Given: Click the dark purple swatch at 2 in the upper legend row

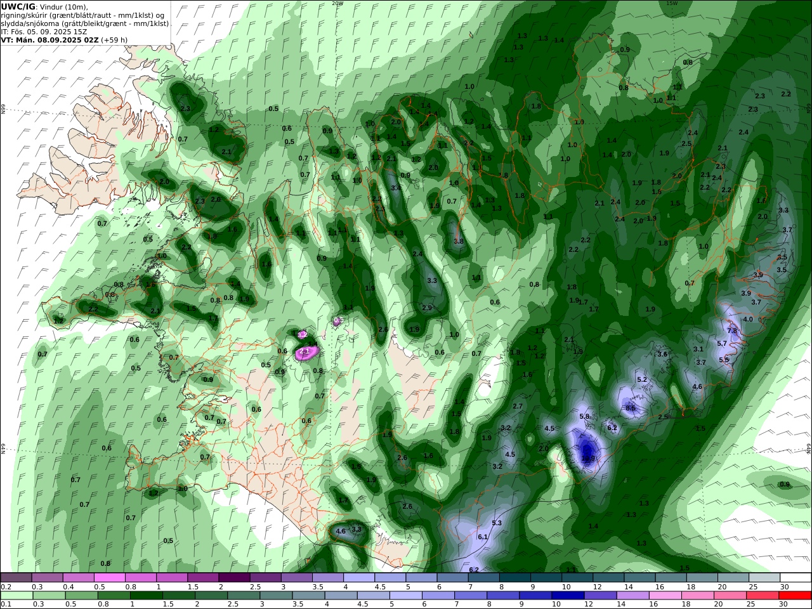Looking at the screenshot, I should [235, 578].
